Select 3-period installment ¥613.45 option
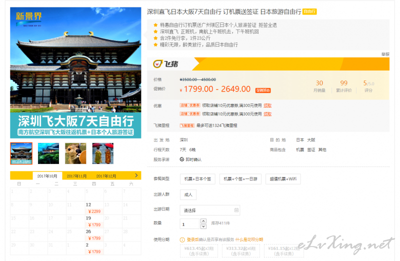Image resolution: width=400 pixels, height=261 pixels. pyautogui.click(x=199, y=251)
